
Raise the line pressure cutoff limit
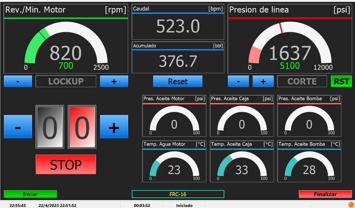[x=263, y=81]
